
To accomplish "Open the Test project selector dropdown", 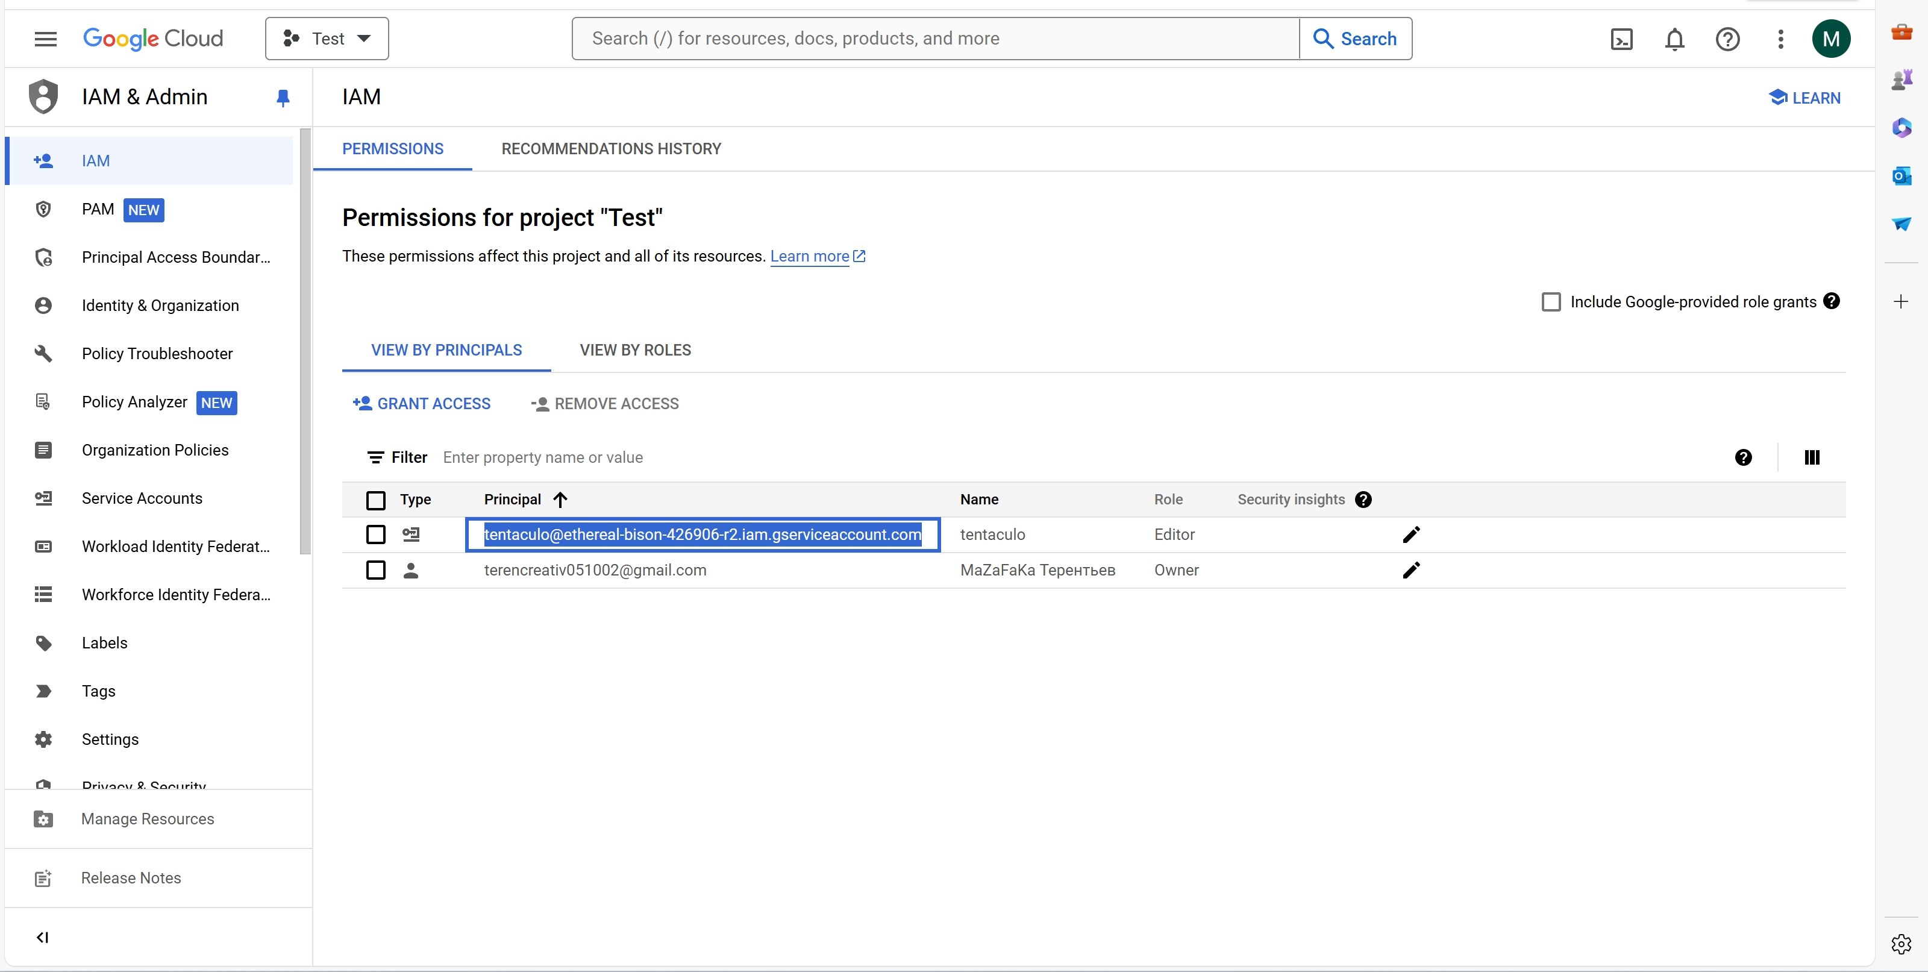I will tap(327, 39).
